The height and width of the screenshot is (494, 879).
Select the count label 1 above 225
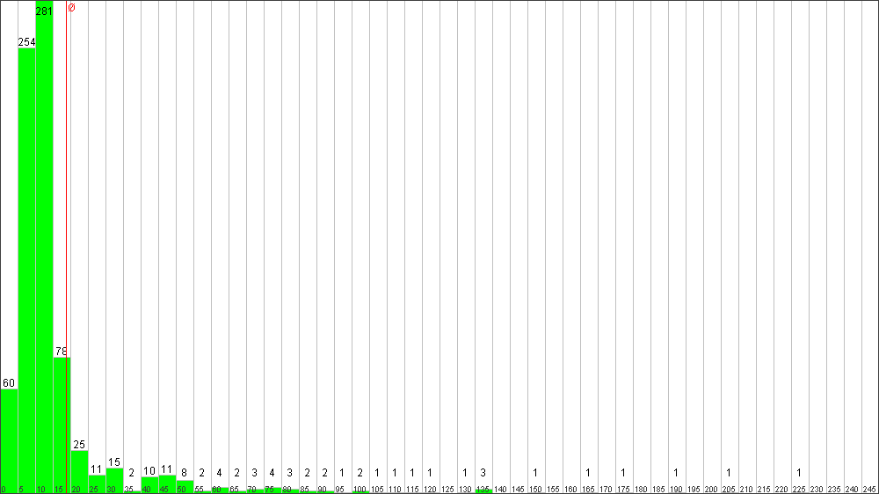click(x=799, y=472)
